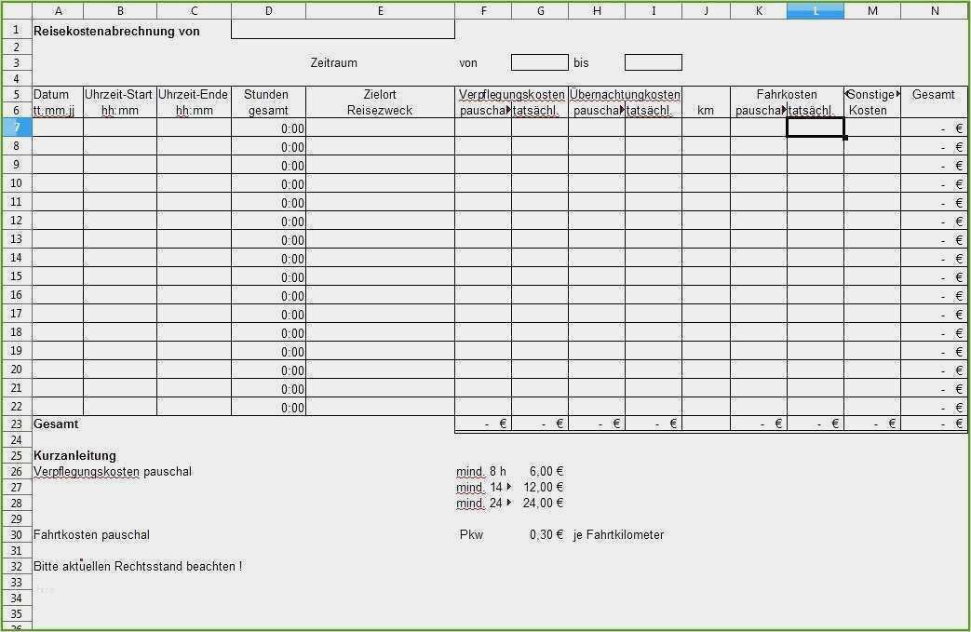Click the 0:00 hours cell in row 7
The height and width of the screenshot is (632, 971).
268,128
